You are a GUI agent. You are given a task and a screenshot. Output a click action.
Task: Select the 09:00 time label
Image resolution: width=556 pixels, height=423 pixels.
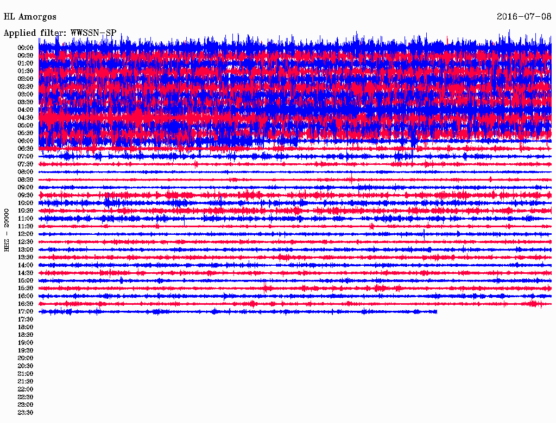(26, 188)
